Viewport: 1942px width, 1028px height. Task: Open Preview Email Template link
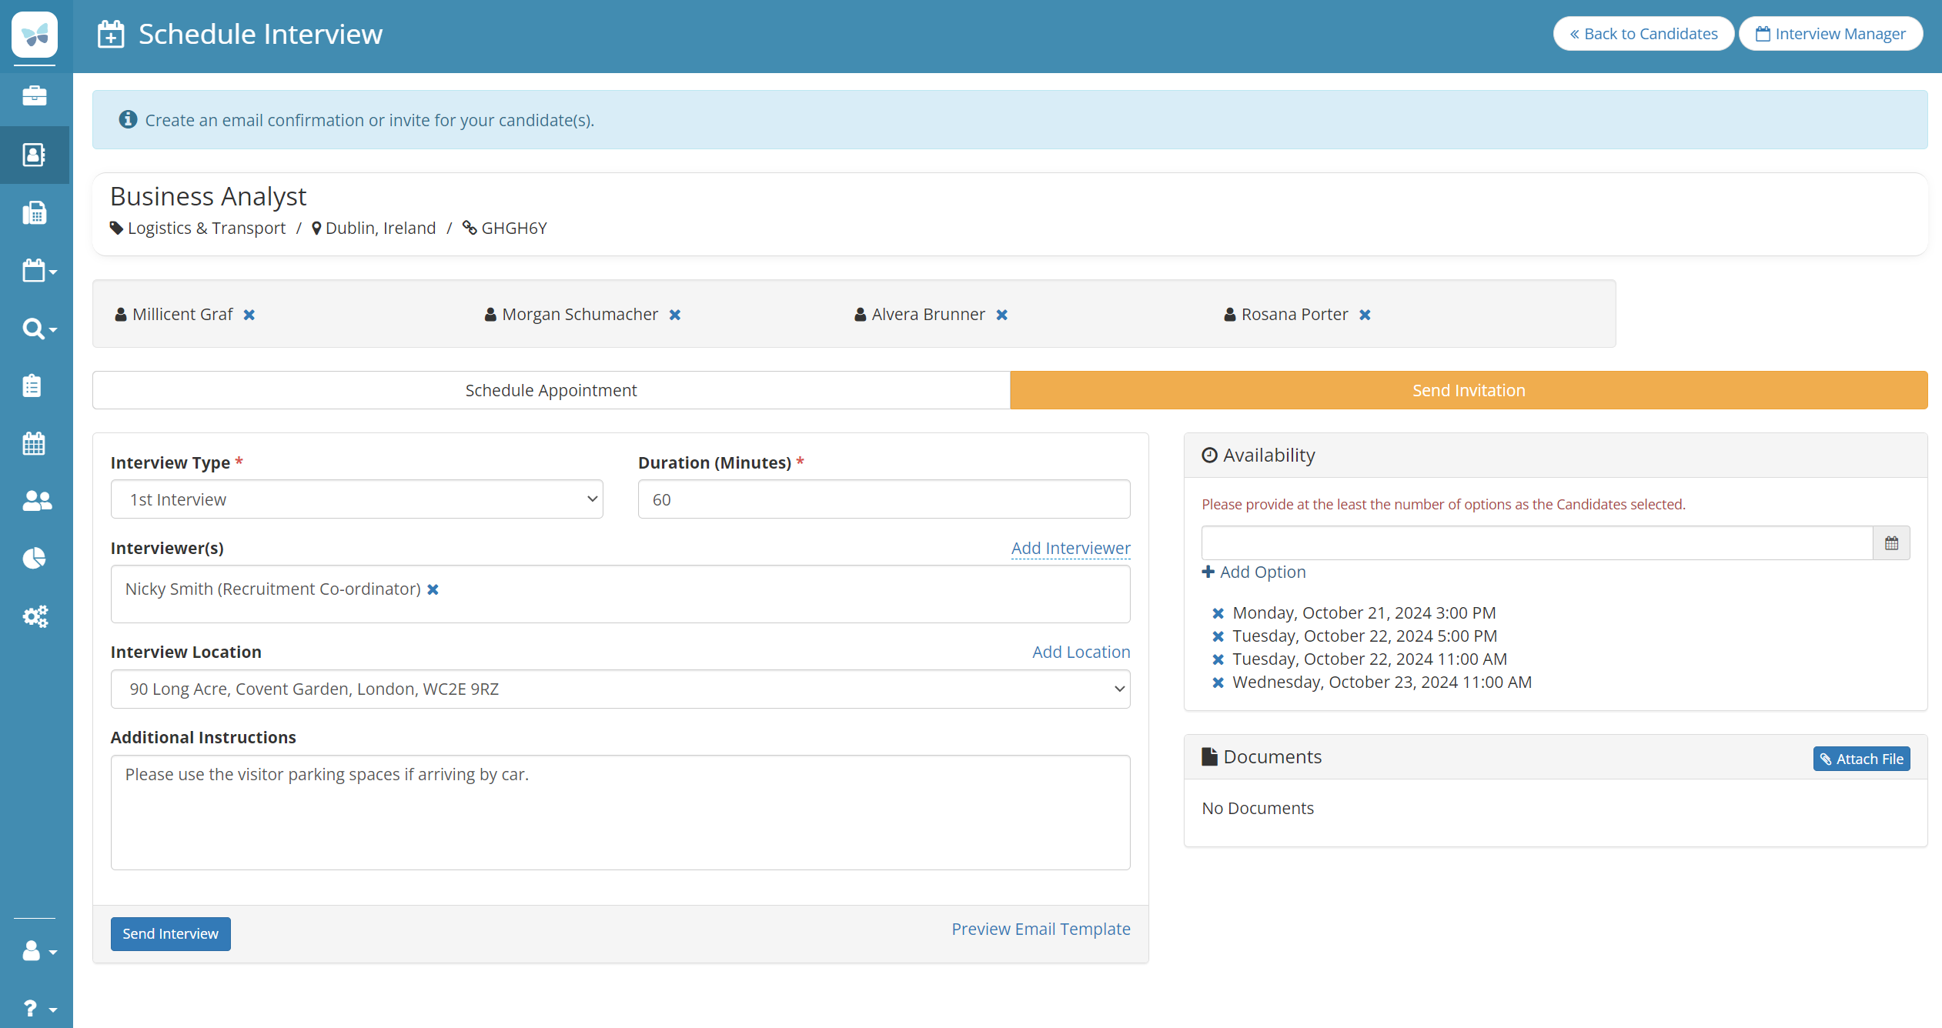tap(1041, 929)
